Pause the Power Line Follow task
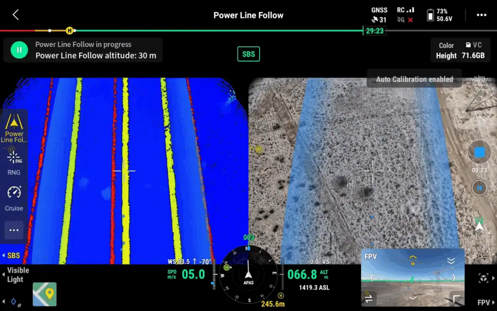The height and width of the screenshot is (311, 497). tap(19, 50)
